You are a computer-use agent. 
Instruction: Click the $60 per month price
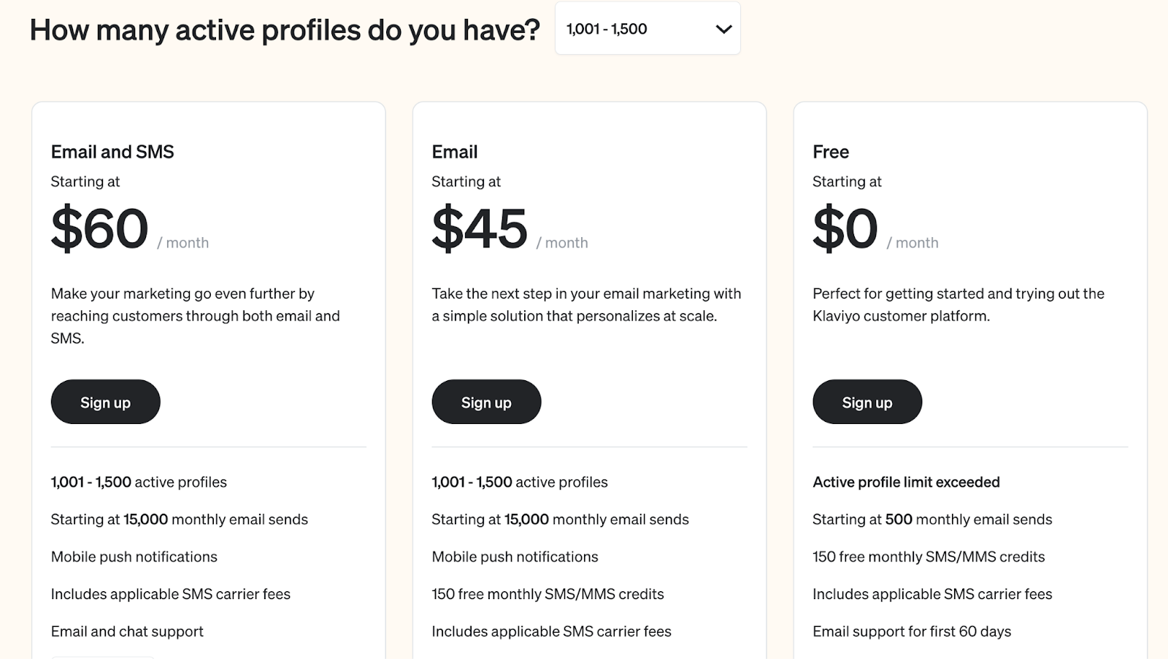(100, 229)
